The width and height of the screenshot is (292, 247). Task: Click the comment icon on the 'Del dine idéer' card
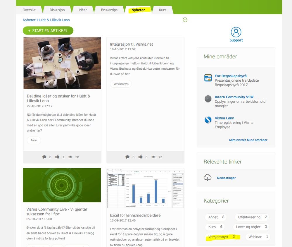click(x=44, y=157)
